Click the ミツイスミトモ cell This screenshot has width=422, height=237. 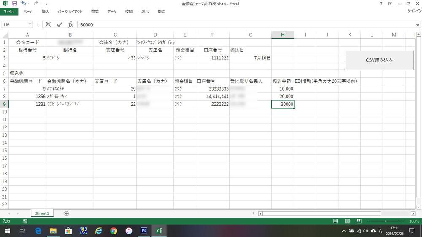point(70,89)
